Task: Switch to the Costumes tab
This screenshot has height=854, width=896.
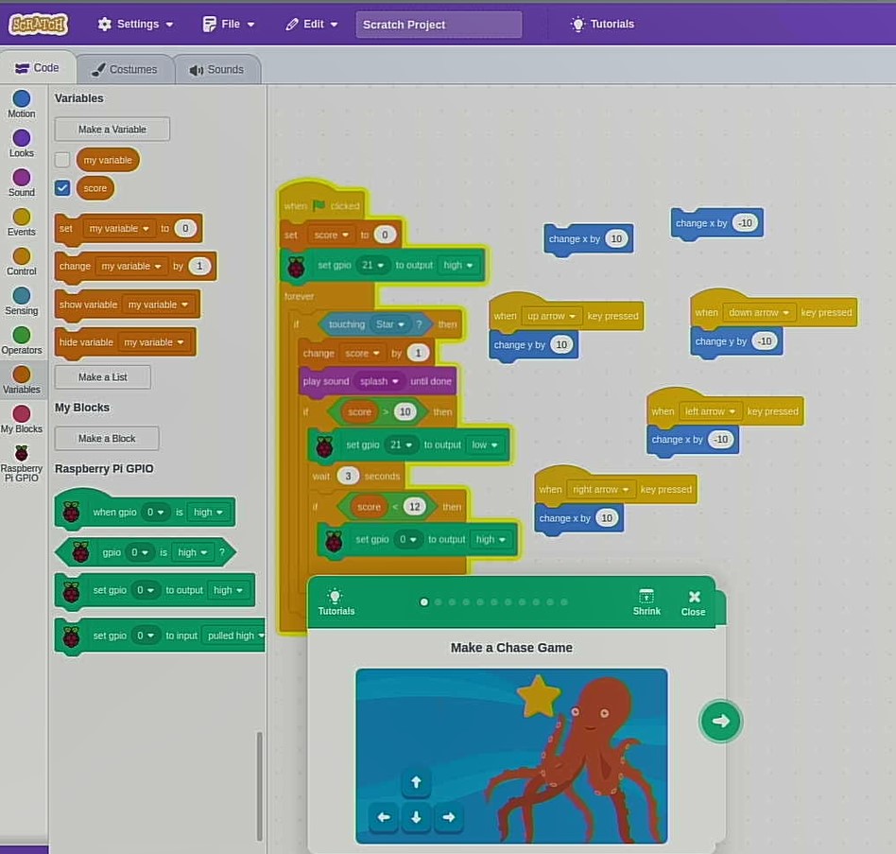Action: pyautogui.click(x=125, y=69)
